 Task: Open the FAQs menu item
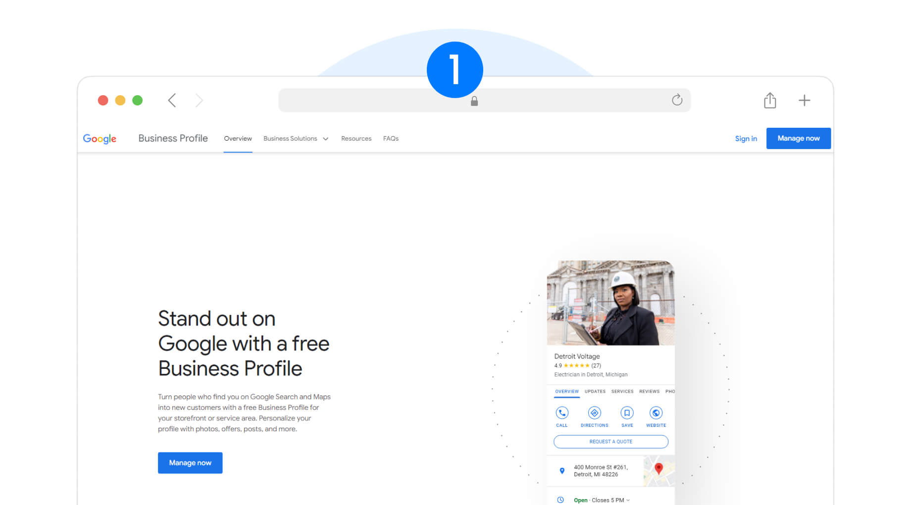(x=391, y=139)
